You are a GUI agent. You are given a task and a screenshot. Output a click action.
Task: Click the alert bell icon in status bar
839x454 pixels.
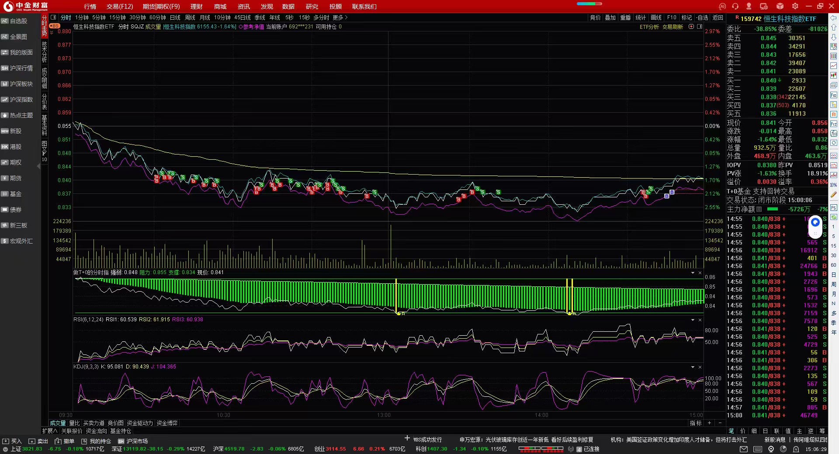pyautogui.click(x=796, y=449)
